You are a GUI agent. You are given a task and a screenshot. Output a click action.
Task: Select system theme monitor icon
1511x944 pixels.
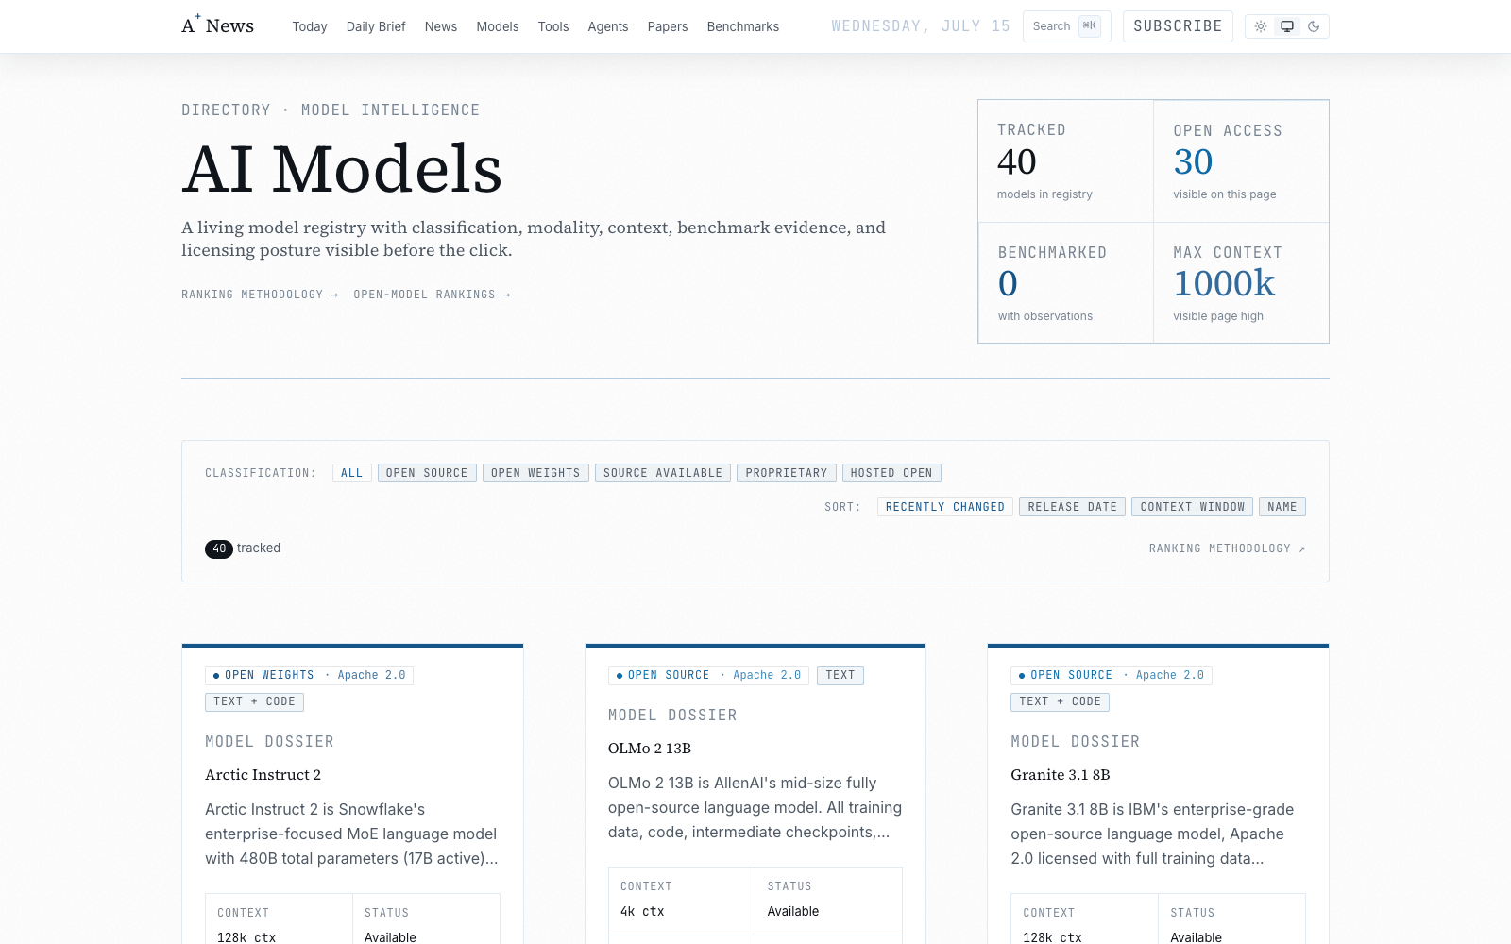coord(1287,26)
